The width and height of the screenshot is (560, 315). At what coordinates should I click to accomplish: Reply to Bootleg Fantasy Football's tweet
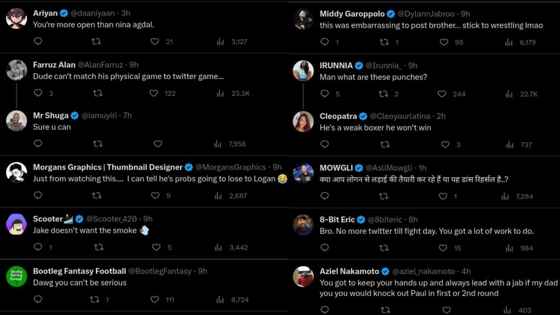click(38, 299)
